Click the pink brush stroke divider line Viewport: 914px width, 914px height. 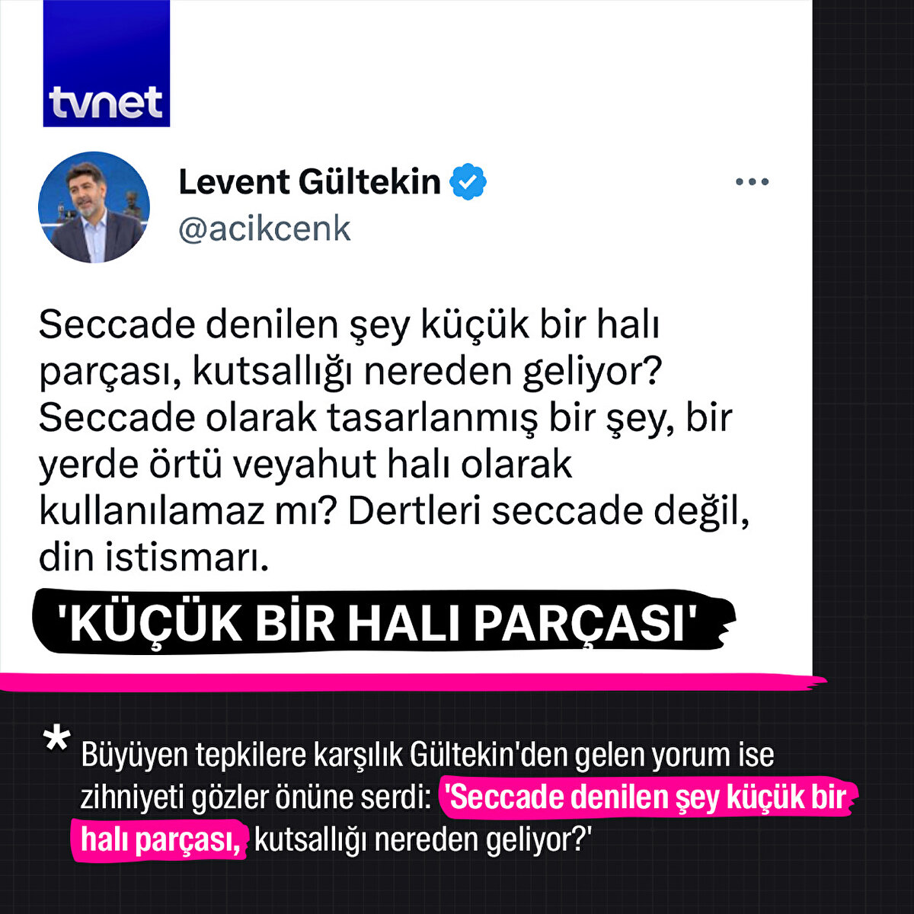pyautogui.click(x=413, y=682)
